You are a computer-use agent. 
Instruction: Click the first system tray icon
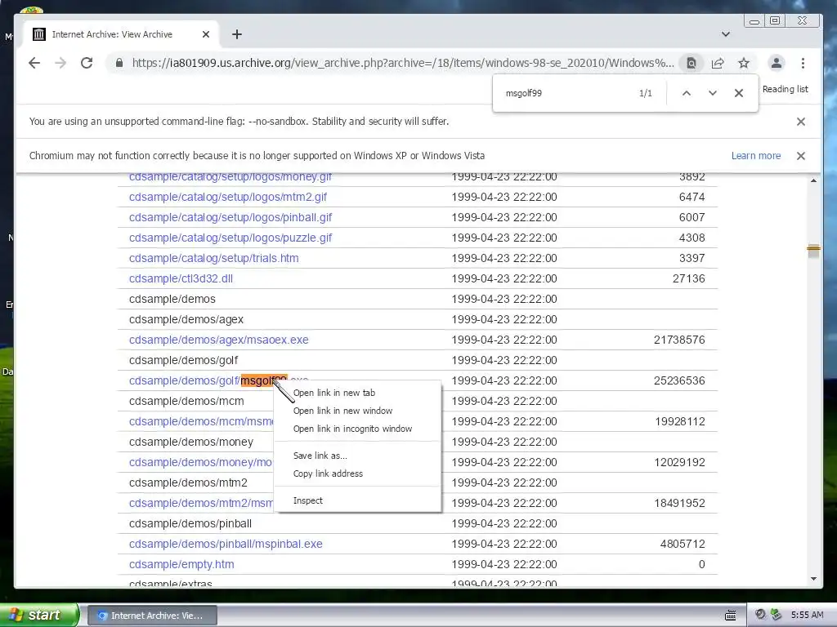(761, 615)
